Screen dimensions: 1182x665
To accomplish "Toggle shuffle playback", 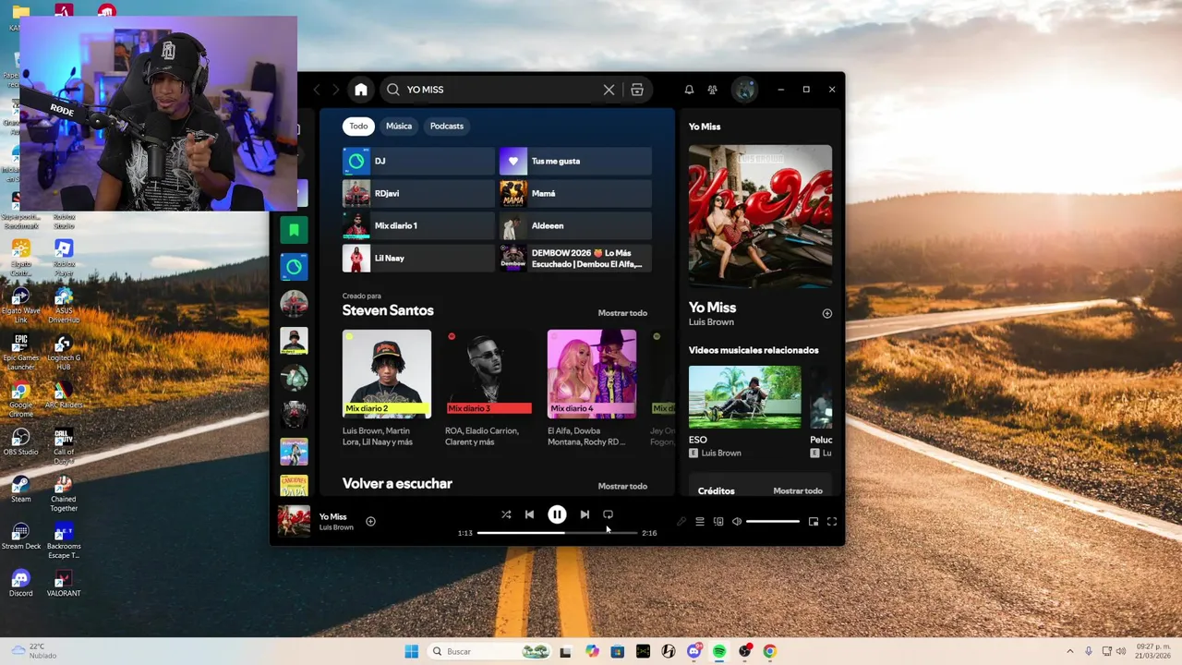I will 506,514.
